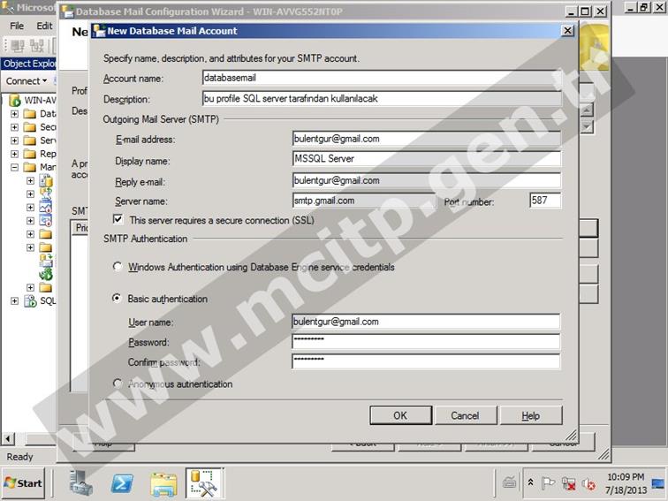Expand the Legacy folder node
This screenshot has height=501, width=668.
coord(30,287)
